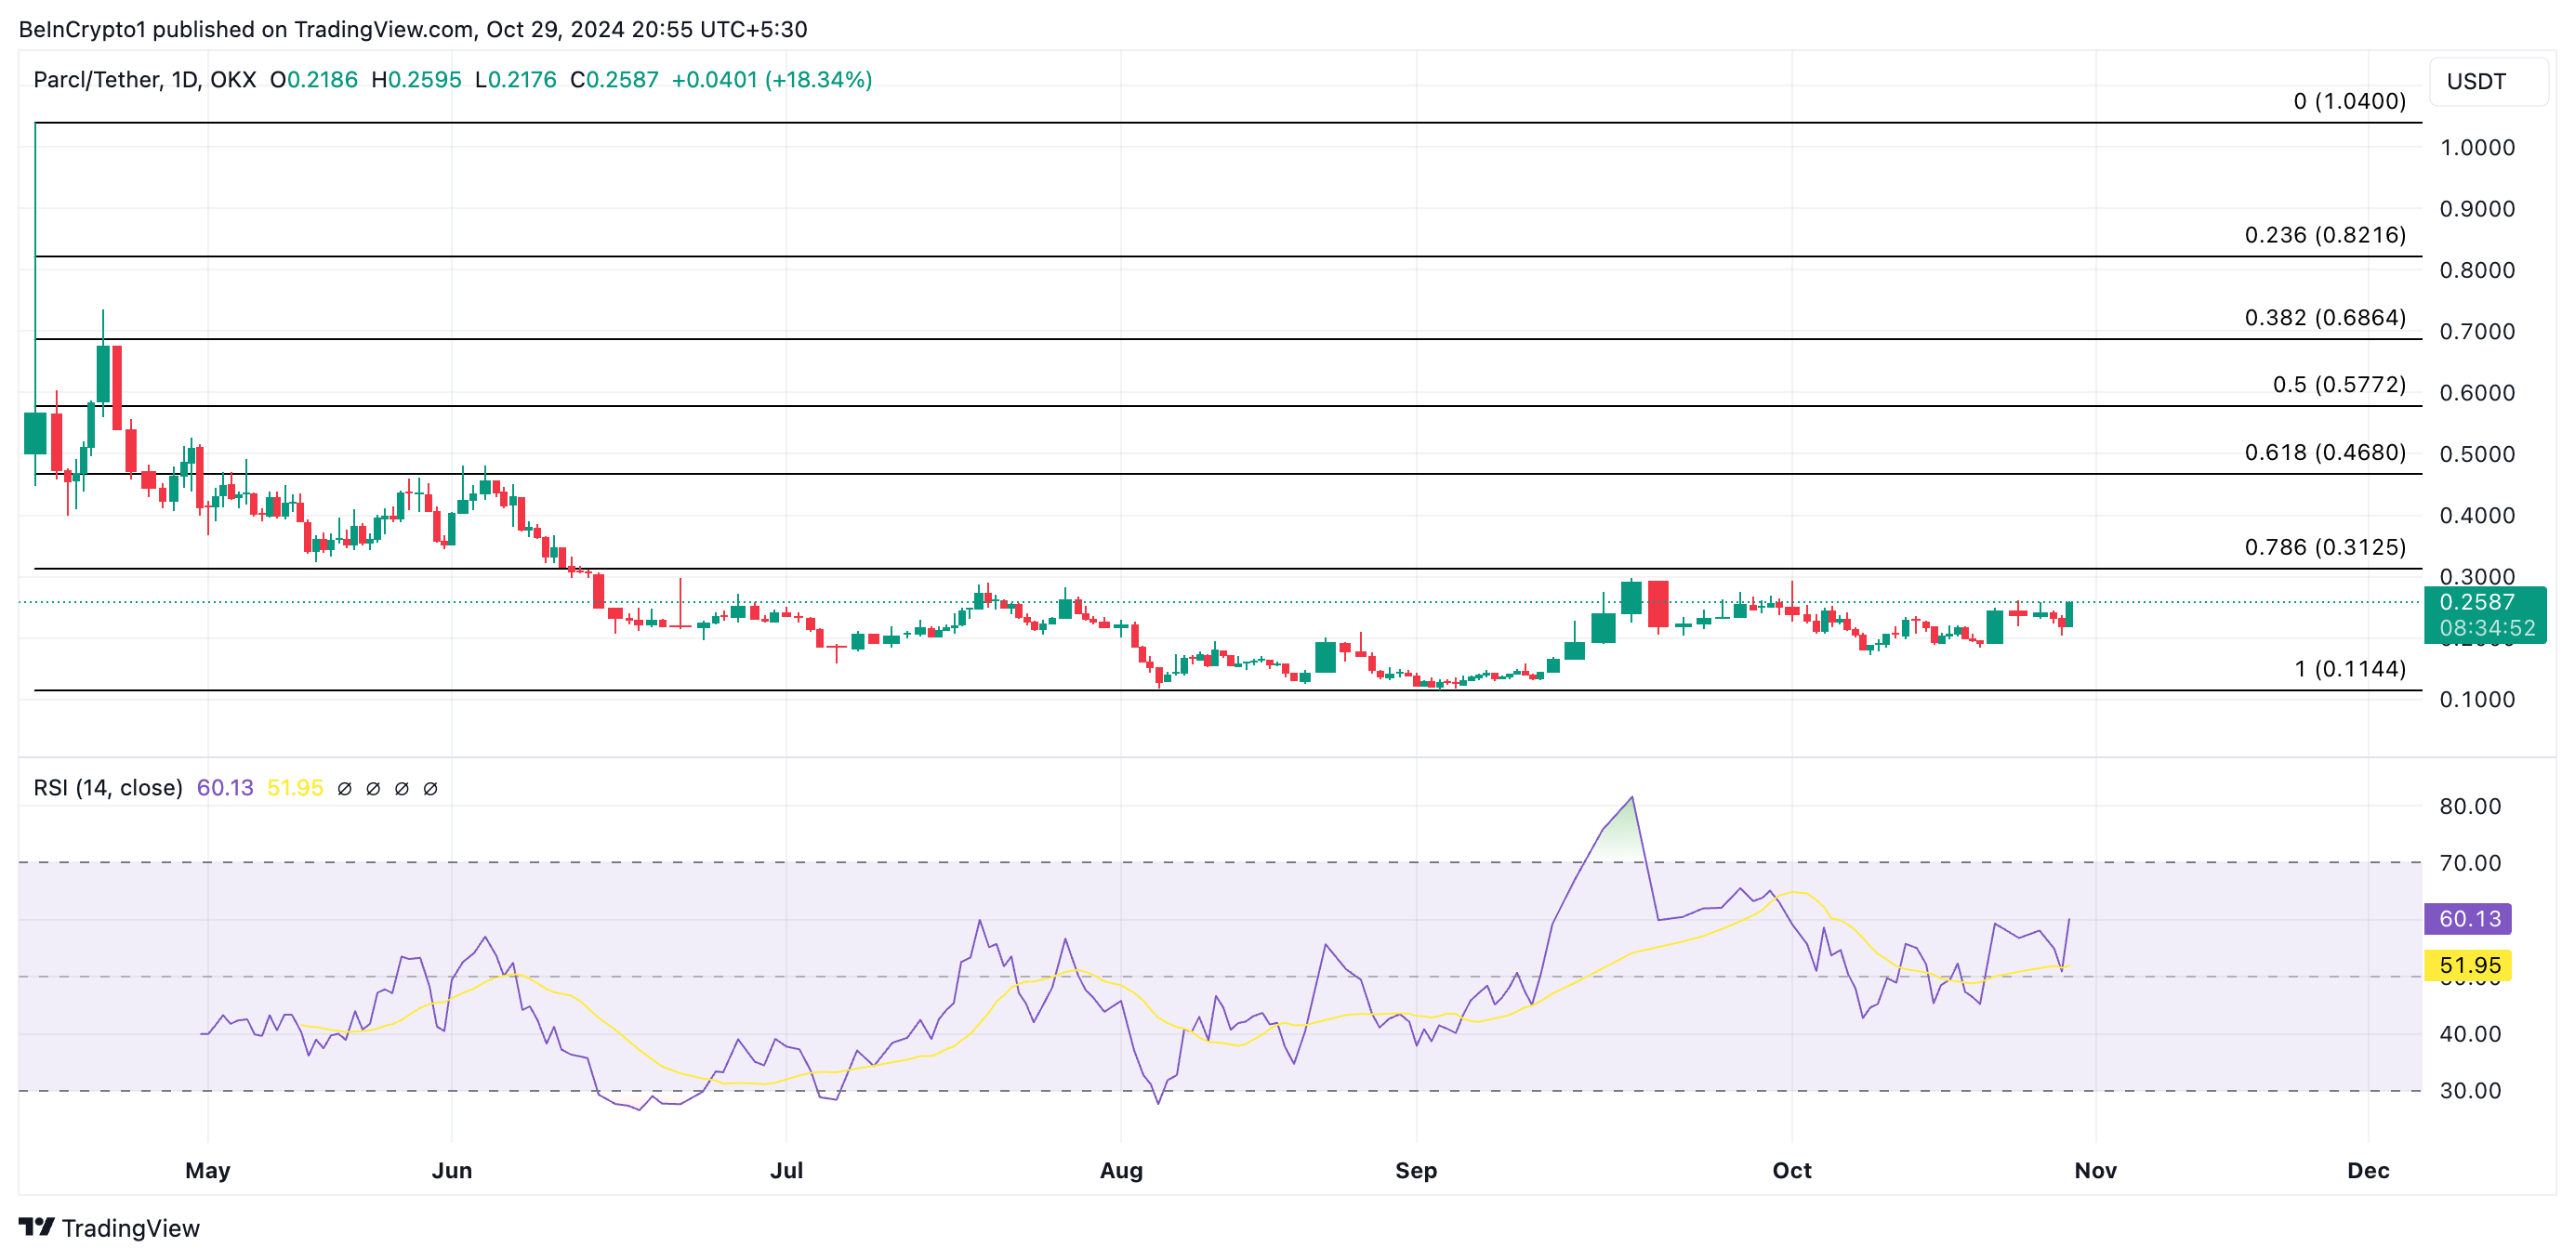Click the Sep label on time axis
The width and height of the screenshot is (2575, 1260).
(x=1416, y=1170)
